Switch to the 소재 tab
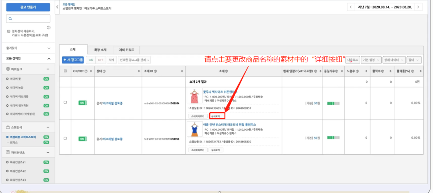This screenshot has height=193, width=433. point(73,50)
